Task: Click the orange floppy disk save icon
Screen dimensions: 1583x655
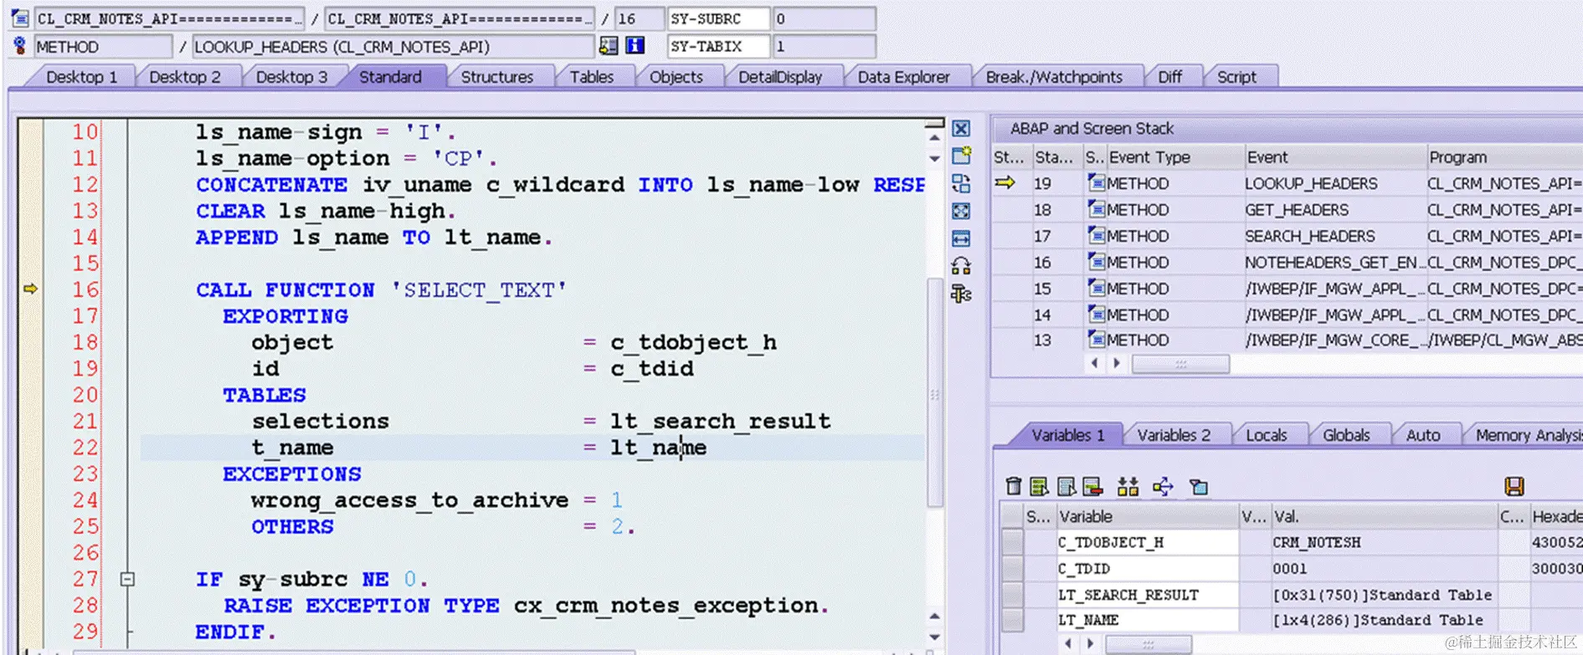Action: 1514,486
